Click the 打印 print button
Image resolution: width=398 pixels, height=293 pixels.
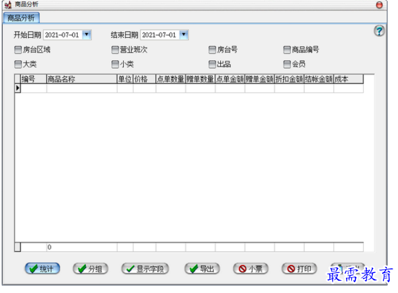299,268
